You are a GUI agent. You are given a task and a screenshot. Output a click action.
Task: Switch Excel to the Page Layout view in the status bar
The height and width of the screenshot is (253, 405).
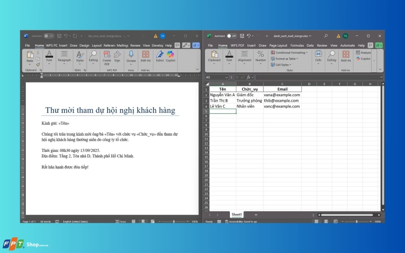point(326,222)
